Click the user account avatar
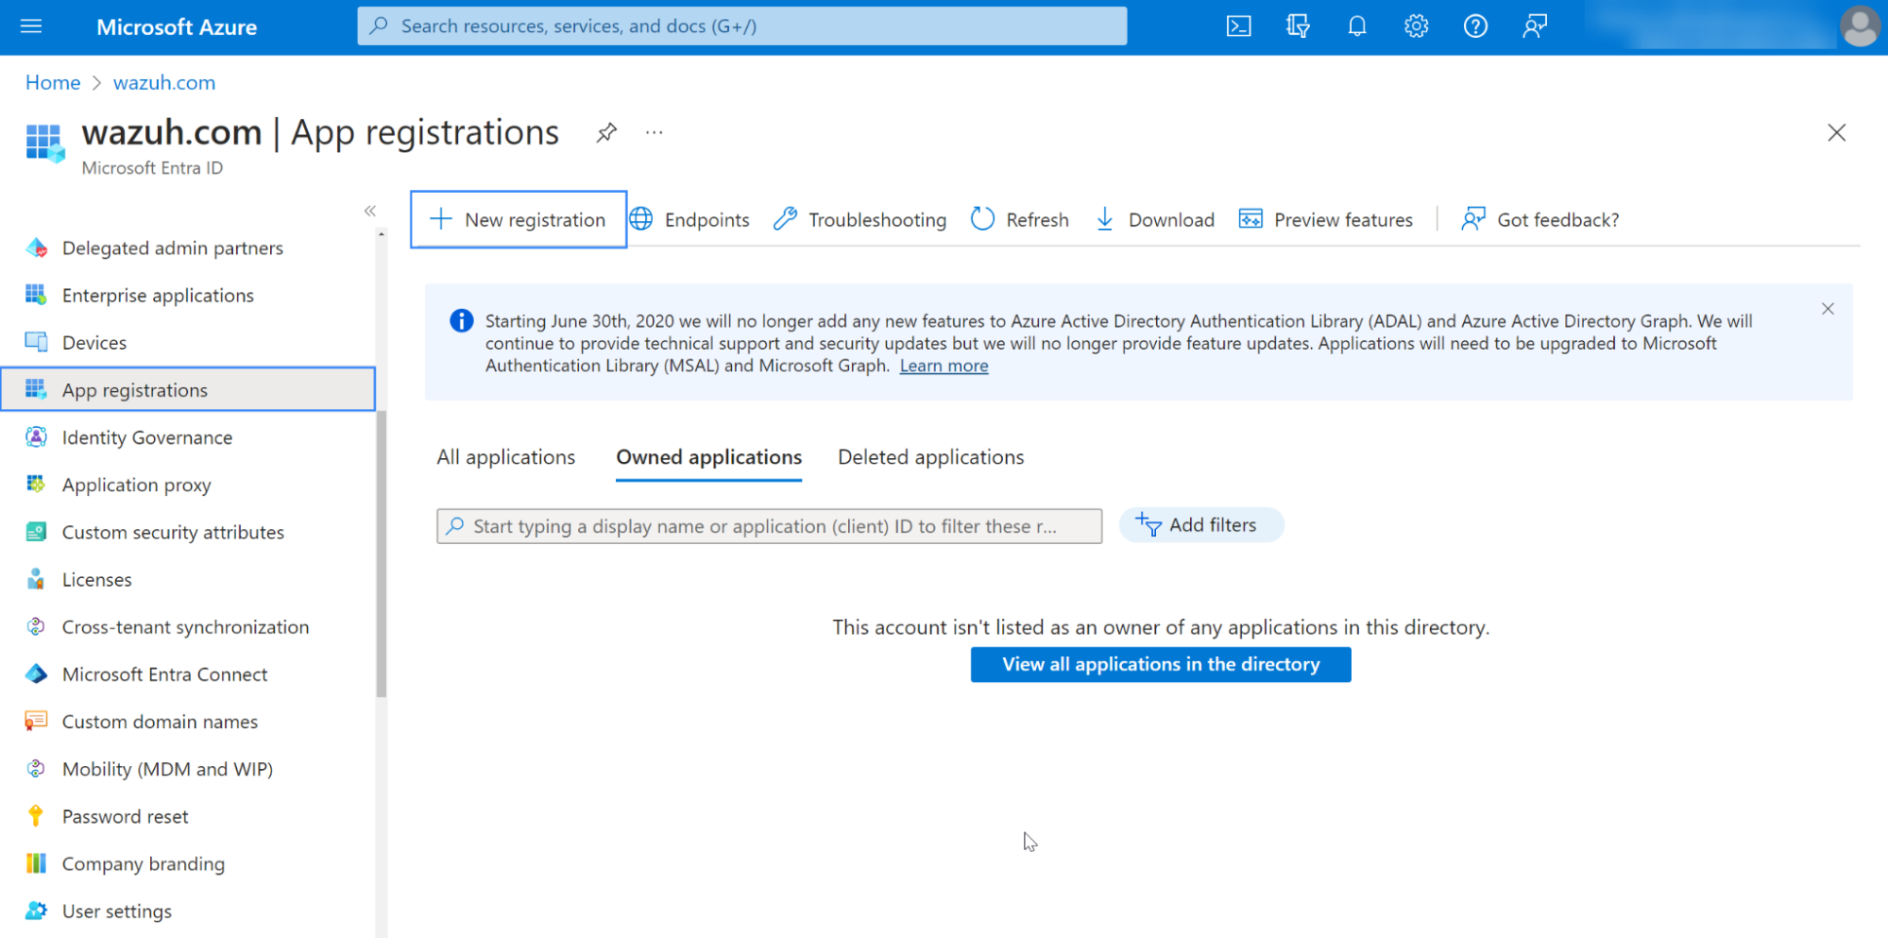1888x938 pixels. click(x=1859, y=26)
